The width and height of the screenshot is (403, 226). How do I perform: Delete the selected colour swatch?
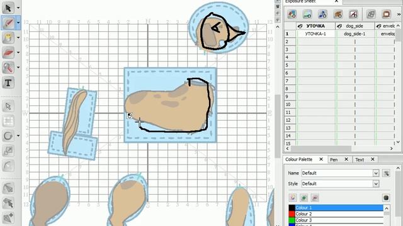pyautogui.click(x=315, y=198)
